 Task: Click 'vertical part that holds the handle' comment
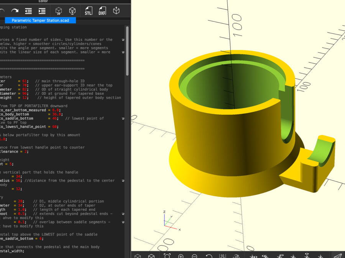[x=41, y=172]
